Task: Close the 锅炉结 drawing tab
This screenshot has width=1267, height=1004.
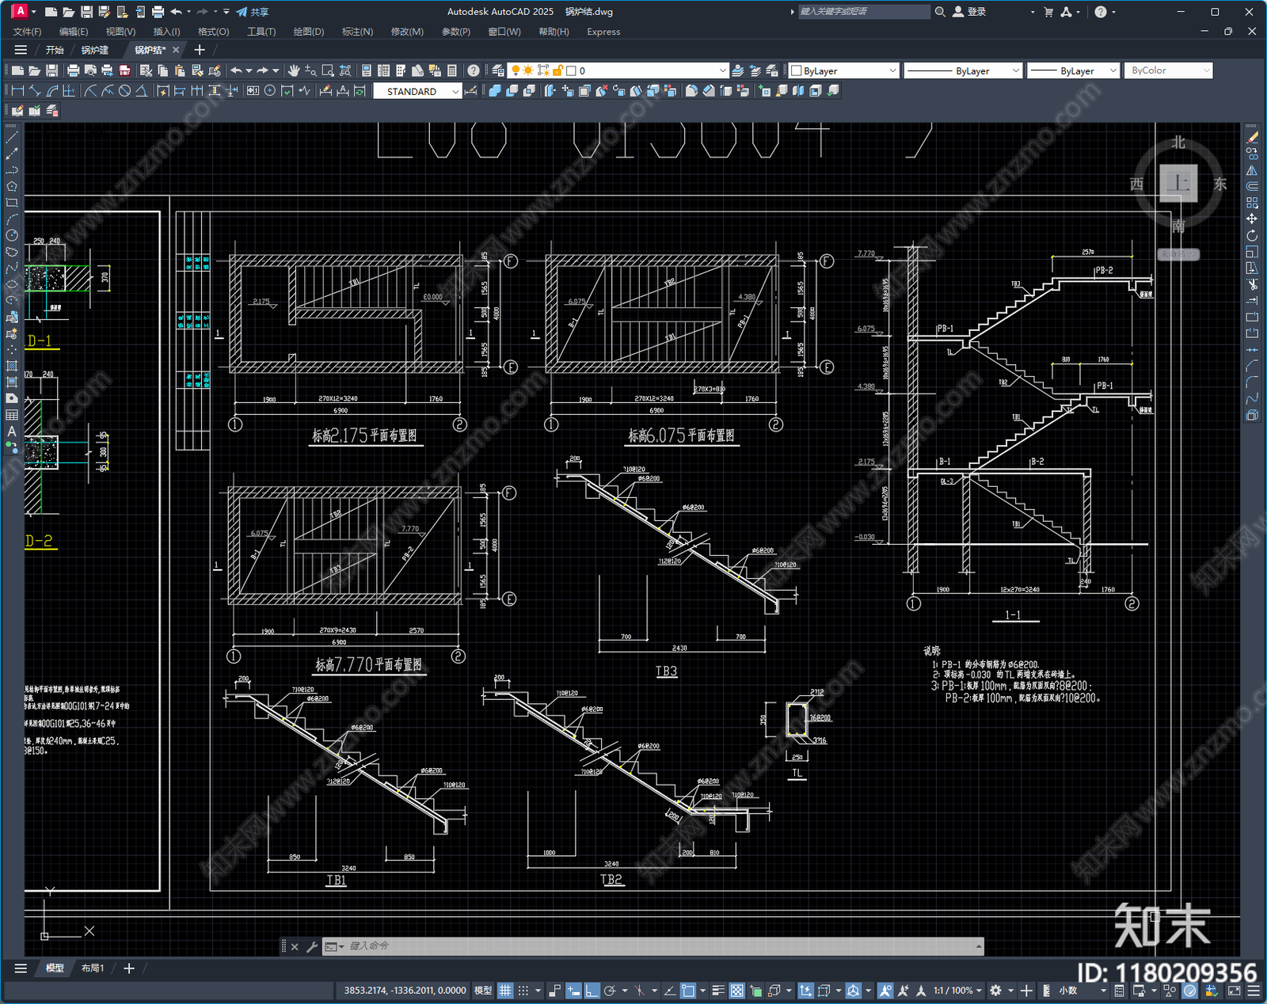Action: 177,50
